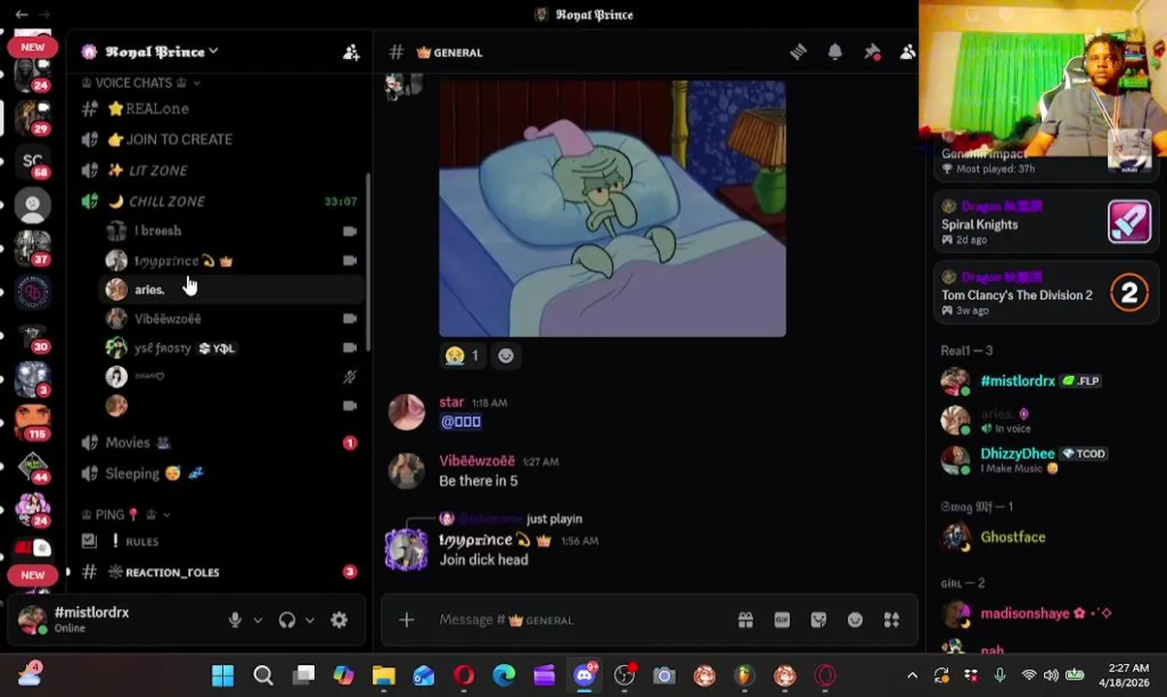Deafen audio with headphones icon
This screenshot has width=1167, height=697.
287,620
